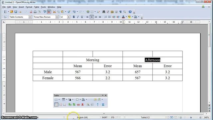The image size is (213, 120).
Task: Toggle Bold formatting
Action: pyautogui.click(x=74, y=17)
